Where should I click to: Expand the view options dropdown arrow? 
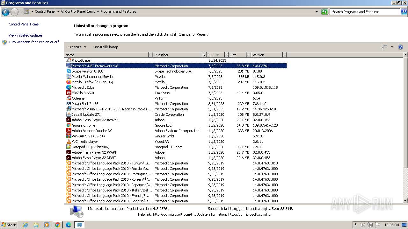tap(392, 47)
